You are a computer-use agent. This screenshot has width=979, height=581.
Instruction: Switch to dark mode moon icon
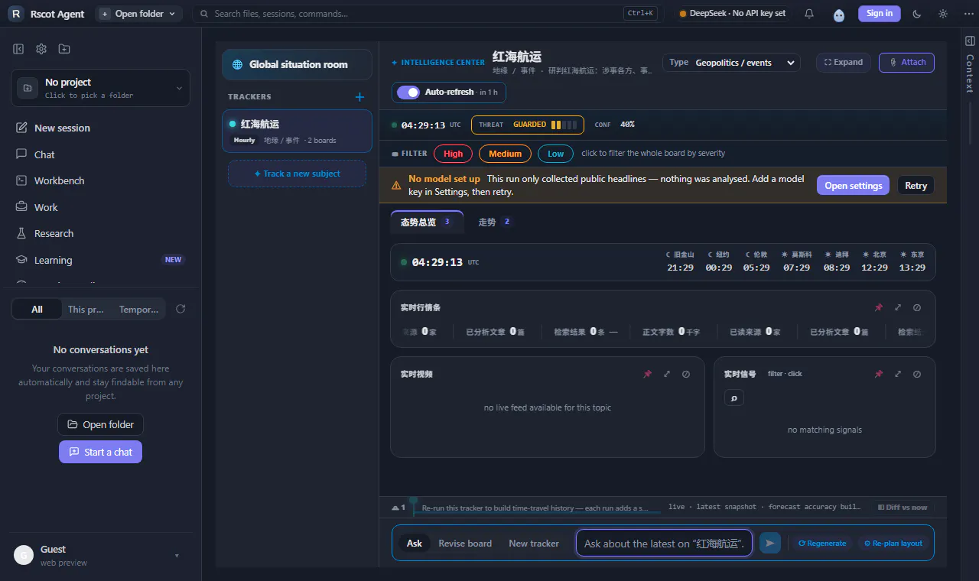[x=917, y=14]
